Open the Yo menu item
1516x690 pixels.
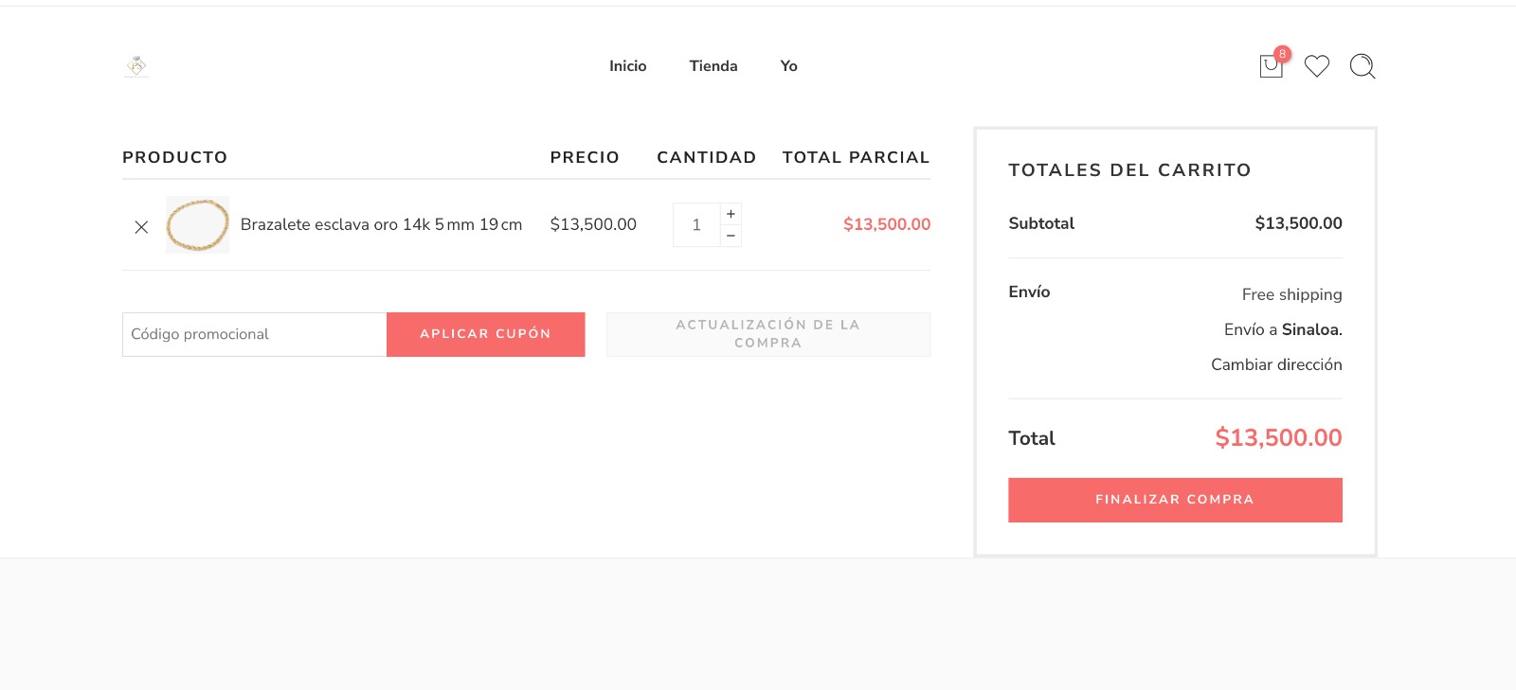click(788, 66)
